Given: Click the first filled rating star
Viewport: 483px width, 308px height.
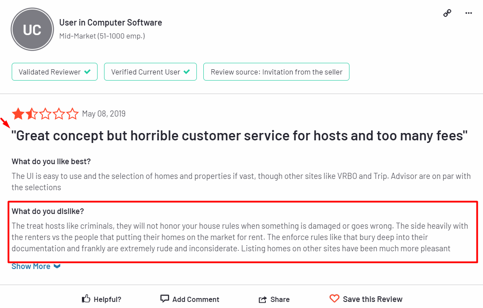Looking at the screenshot, I should tap(18, 114).
